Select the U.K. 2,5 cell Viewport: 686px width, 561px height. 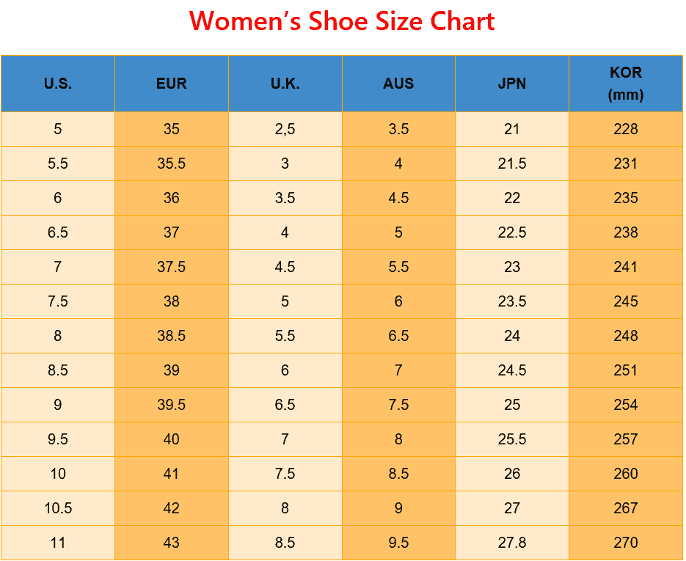285,129
